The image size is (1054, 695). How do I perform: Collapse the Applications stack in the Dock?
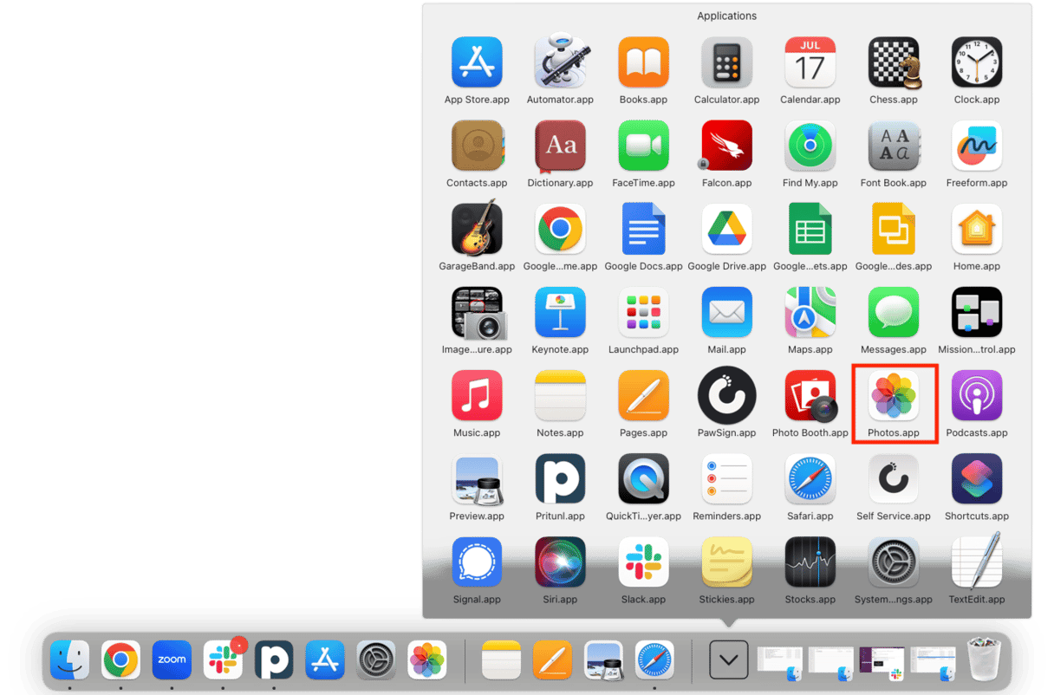[x=729, y=660]
